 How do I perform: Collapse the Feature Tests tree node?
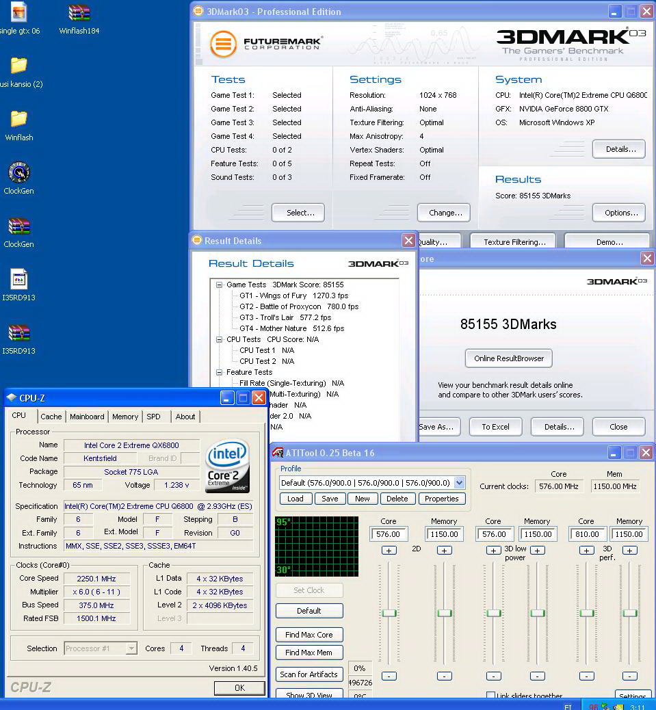(219, 372)
